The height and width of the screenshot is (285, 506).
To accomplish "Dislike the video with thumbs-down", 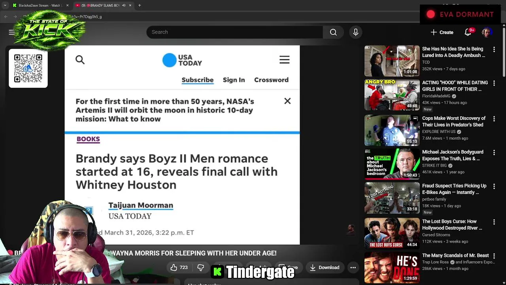I will [x=201, y=268].
